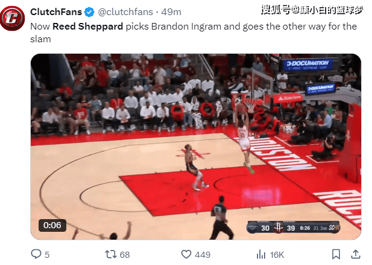Share the tweet using the upload arrow icon
The width and height of the screenshot is (372, 265).
point(356,254)
